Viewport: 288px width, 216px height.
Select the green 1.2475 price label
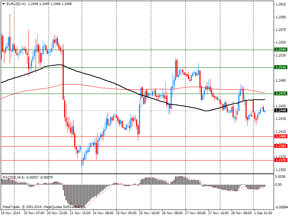tap(281, 94)
